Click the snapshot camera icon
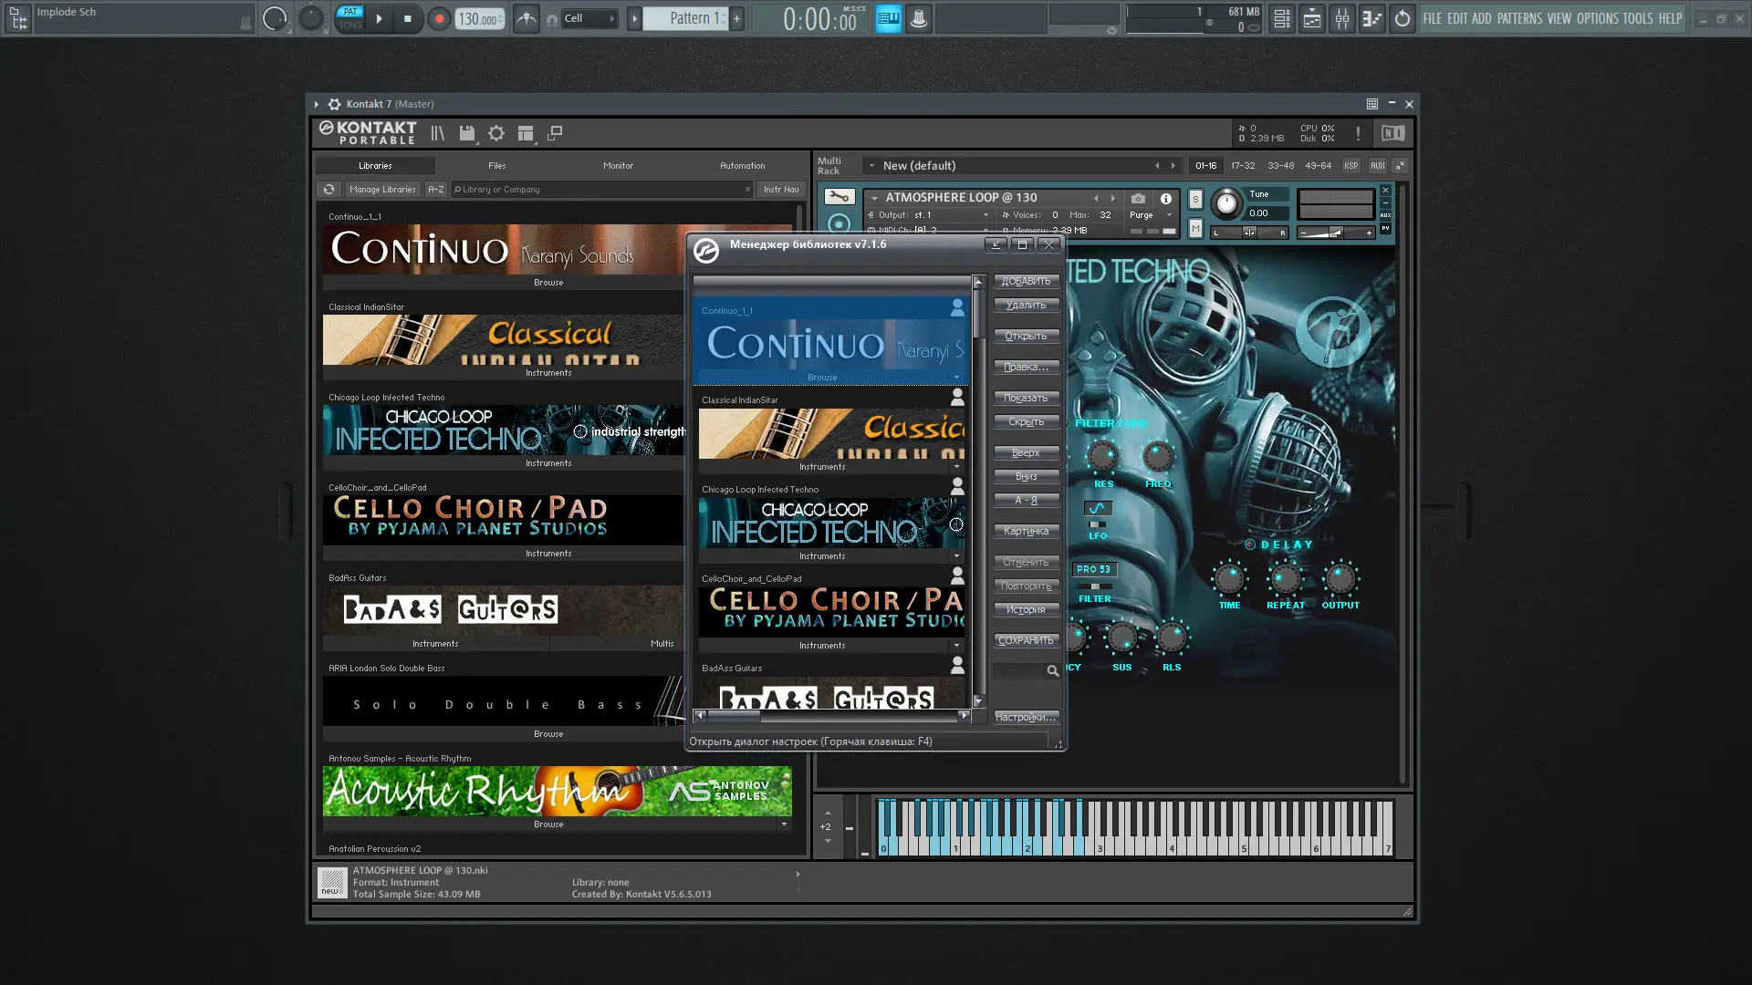Screen dimensions: 1752x985 click(1138, 198)
